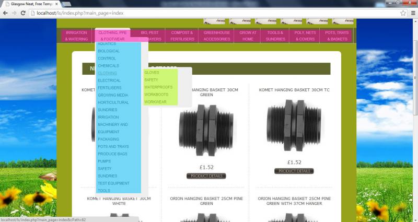Open Greenhouse Accessories nav item
The image size is (418, 222).
point(217,36)
